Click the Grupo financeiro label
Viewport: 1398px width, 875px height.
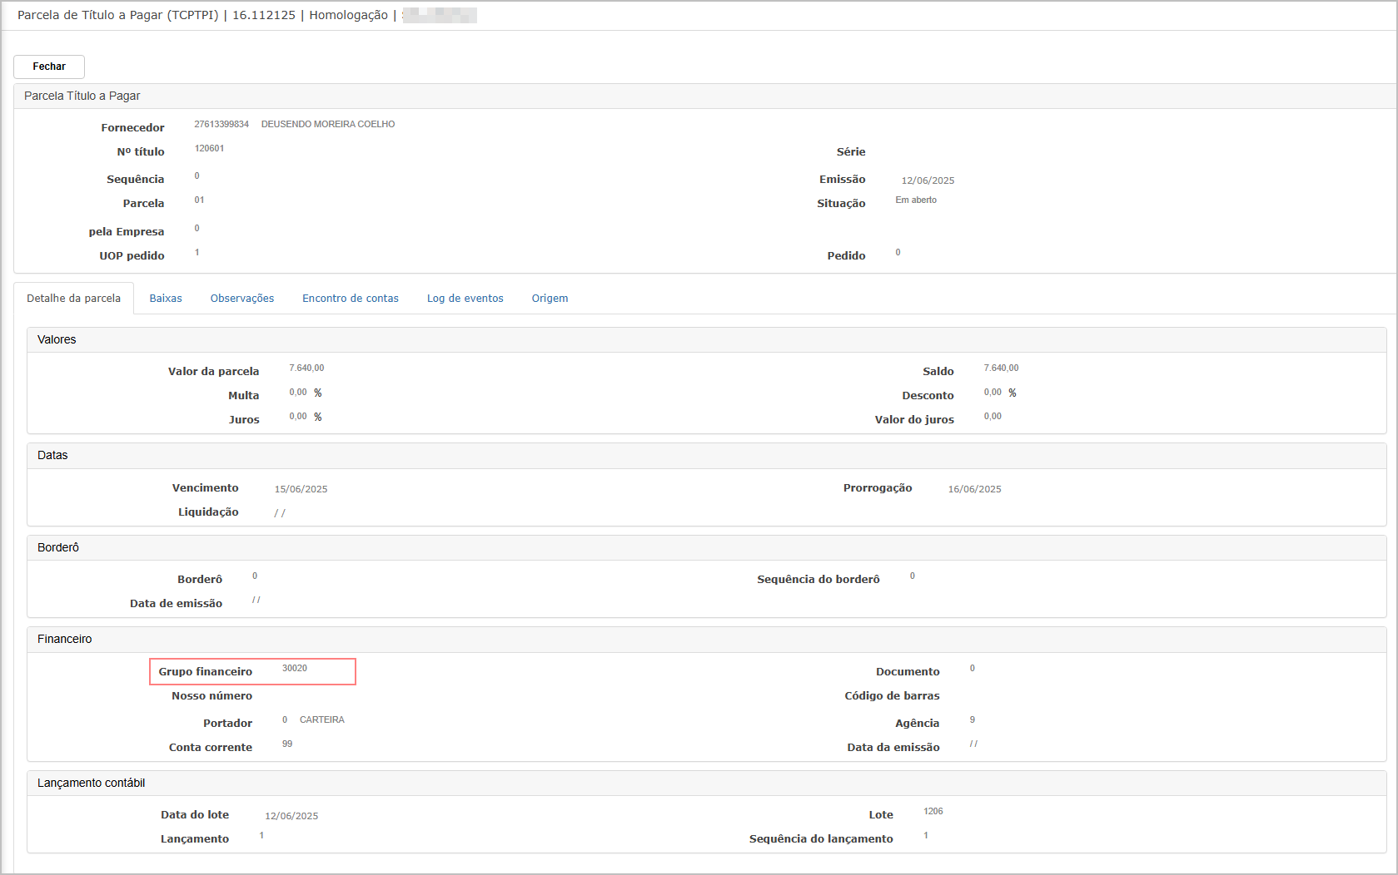pyautogui.click(x=206, y=672)
